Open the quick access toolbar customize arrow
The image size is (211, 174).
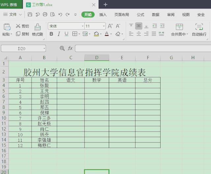pos(75,14)
